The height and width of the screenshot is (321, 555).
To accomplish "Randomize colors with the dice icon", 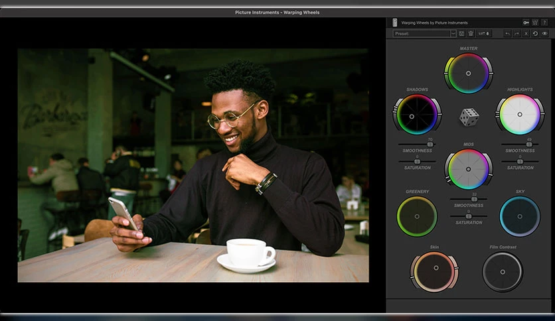I will coord(469,117).
